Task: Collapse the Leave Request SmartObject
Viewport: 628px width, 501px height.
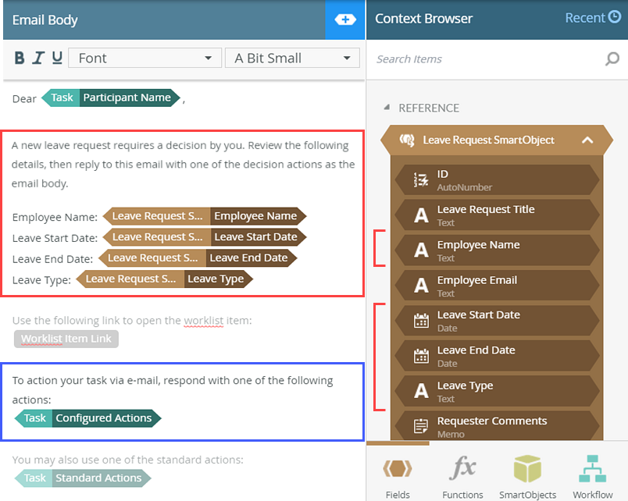Action: 588,140
